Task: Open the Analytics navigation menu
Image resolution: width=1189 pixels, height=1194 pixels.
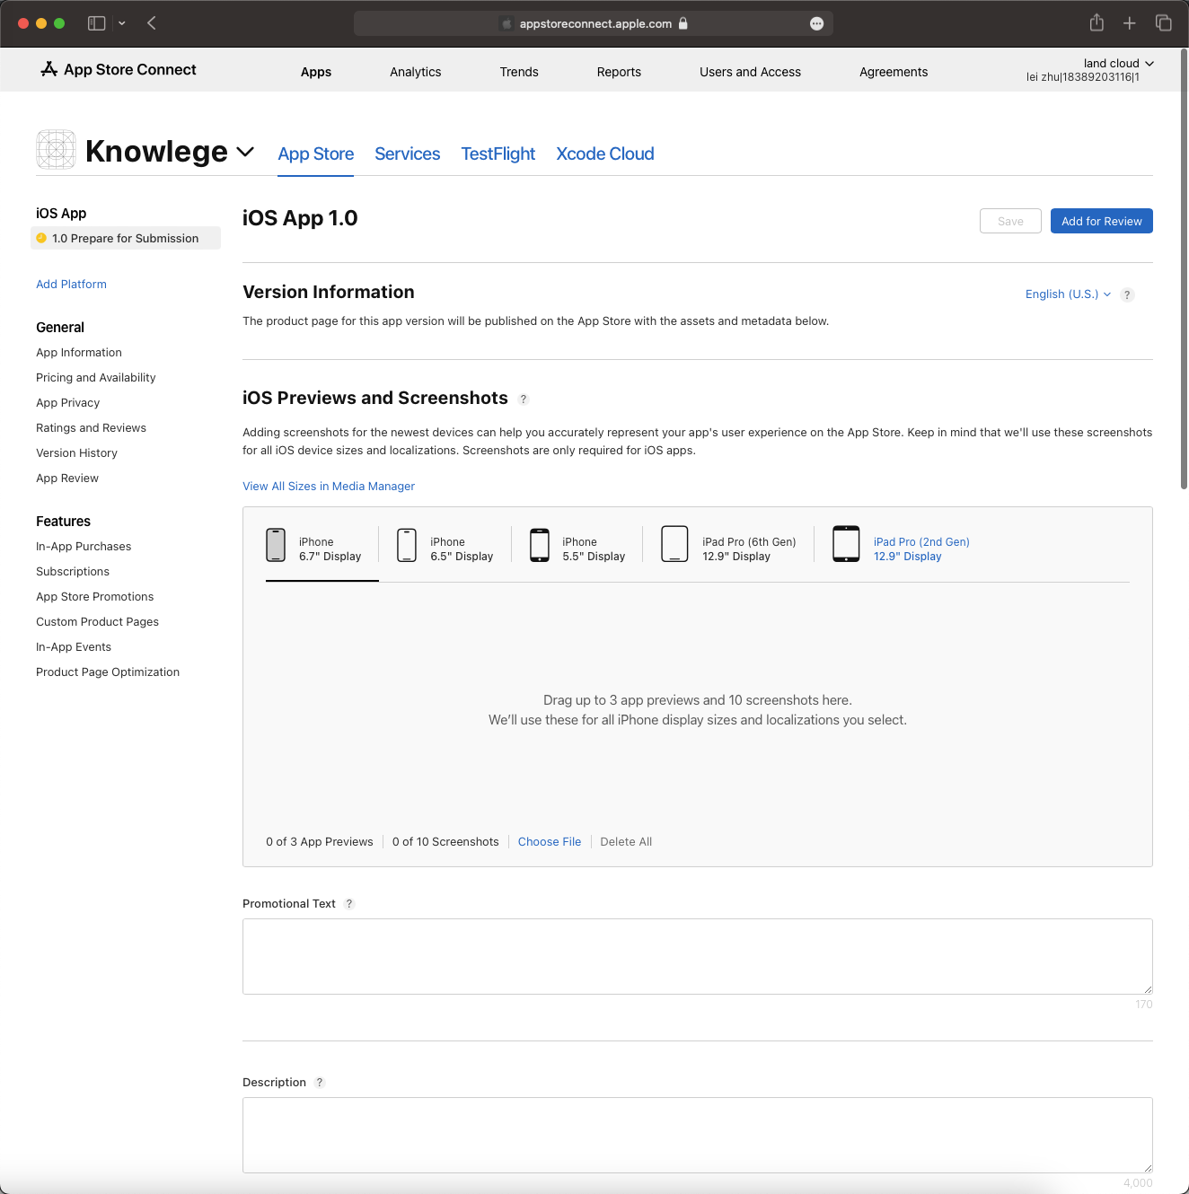Action: point(416,72)
